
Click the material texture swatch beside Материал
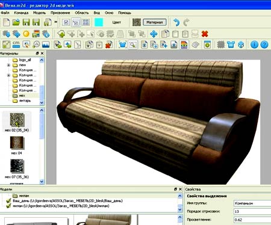pos(137,22)
